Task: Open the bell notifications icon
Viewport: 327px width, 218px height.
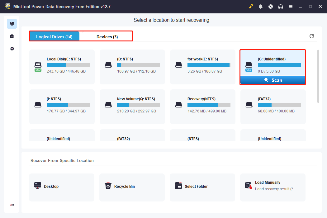Action: click(x=261, y=7)
